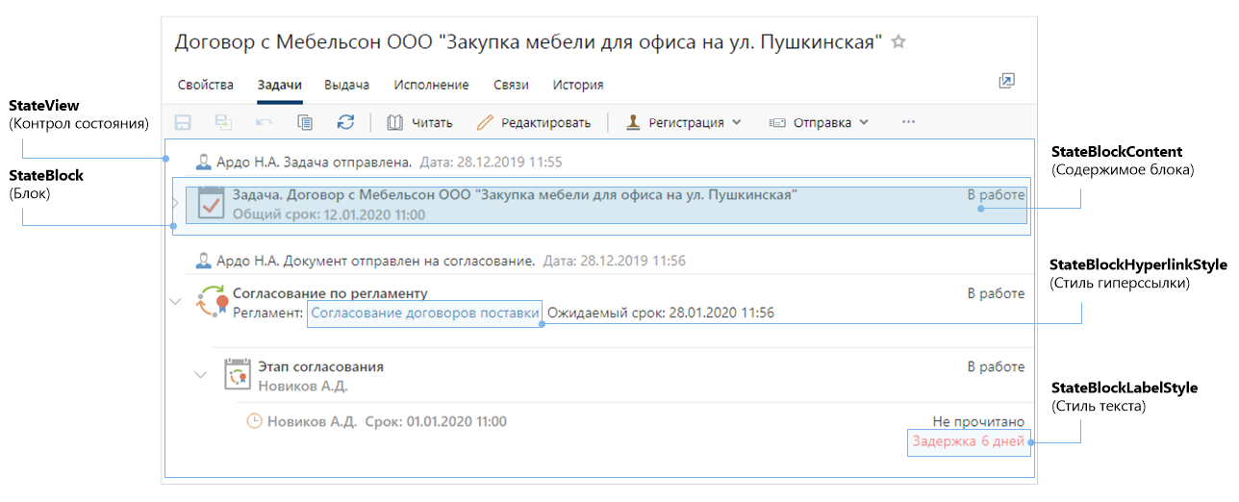The image size is (1239, 502).
Task: Collapse the Согласование по регламенту block
Action: (175, 301)
